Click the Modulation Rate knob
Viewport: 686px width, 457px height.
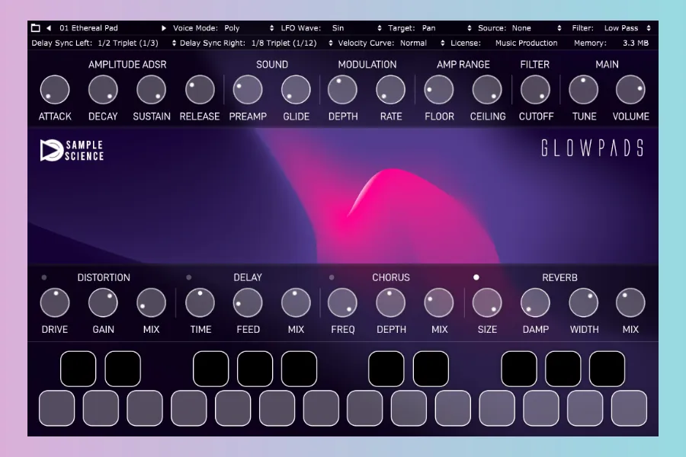(x=391, y=90)
